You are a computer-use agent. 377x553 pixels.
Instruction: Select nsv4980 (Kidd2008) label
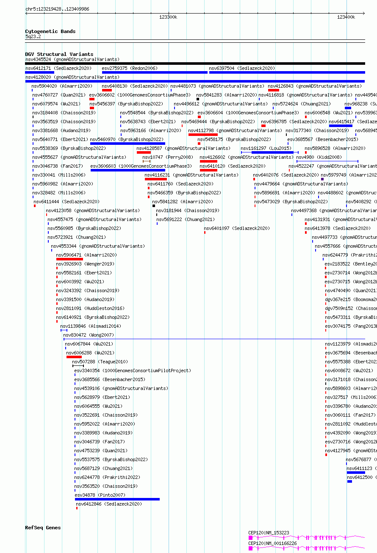tap(319, 157)
